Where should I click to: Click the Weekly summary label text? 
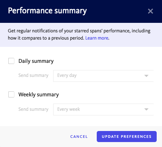[x=39, y=94]
